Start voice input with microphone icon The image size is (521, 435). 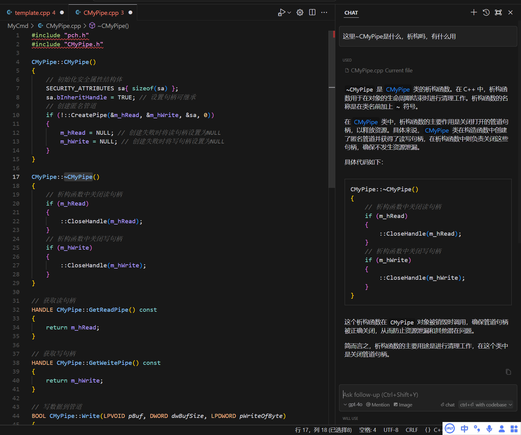tap(489, 429)
